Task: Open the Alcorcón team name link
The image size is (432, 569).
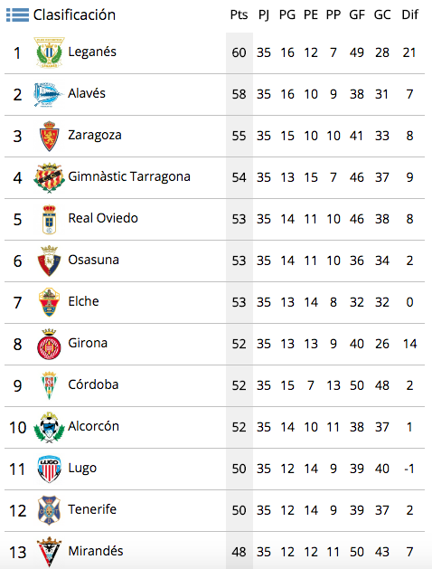Action: pos(93,426)
